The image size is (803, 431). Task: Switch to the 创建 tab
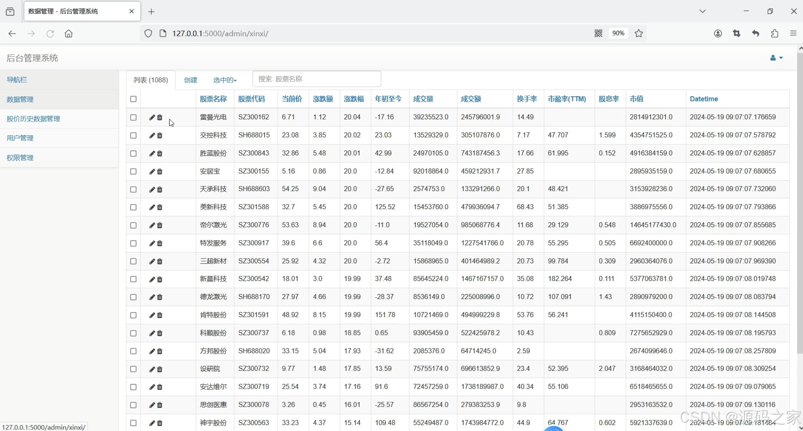coord(190,80)
